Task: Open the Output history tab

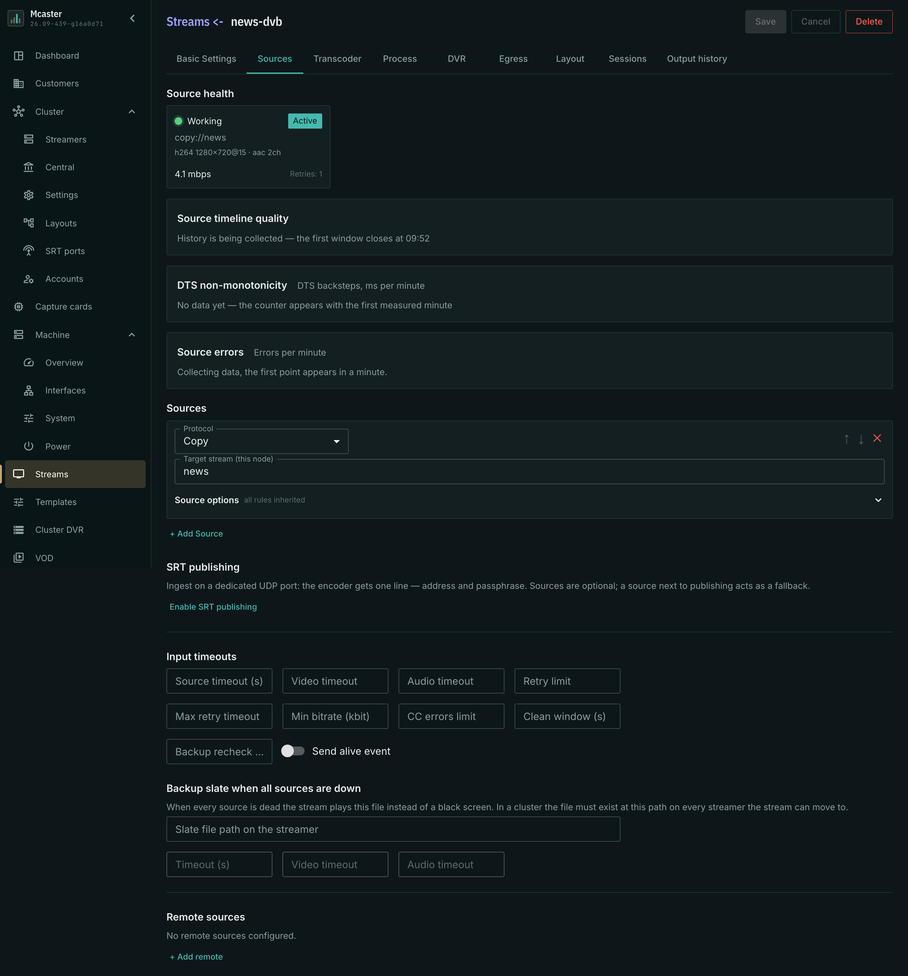Action: pyautogui.click(x=697, y=59)
